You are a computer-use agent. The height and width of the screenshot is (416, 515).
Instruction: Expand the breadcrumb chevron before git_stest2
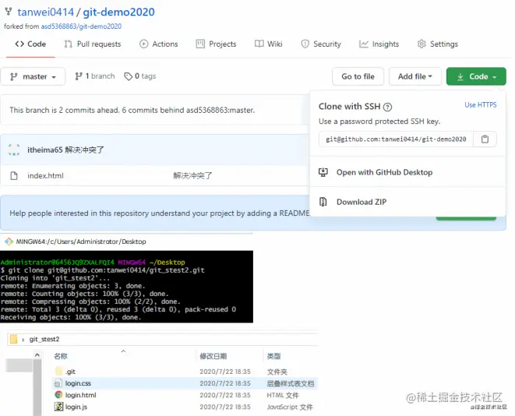point(23,340)
